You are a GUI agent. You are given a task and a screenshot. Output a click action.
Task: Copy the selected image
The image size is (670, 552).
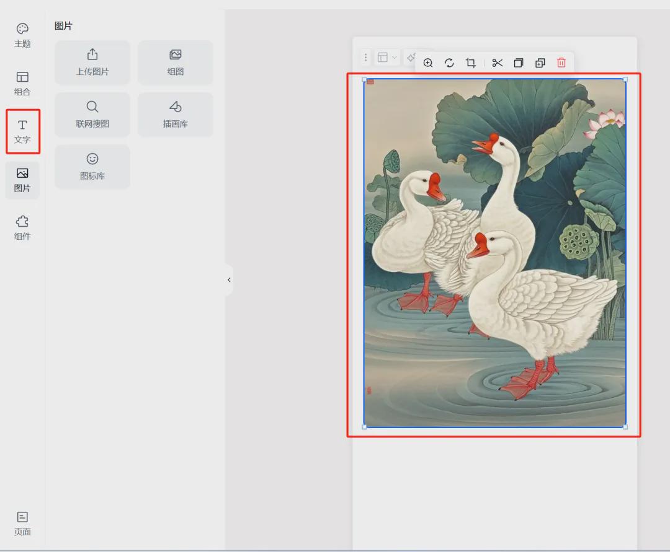518,63
